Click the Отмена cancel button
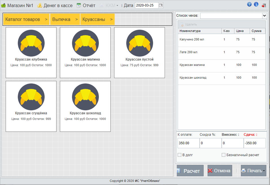 219,171
